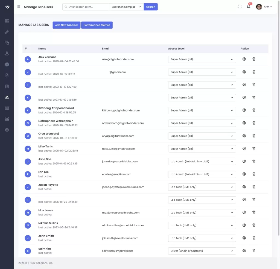
Task: Open the document report sidebar icon
Action: tap(7, 75)
